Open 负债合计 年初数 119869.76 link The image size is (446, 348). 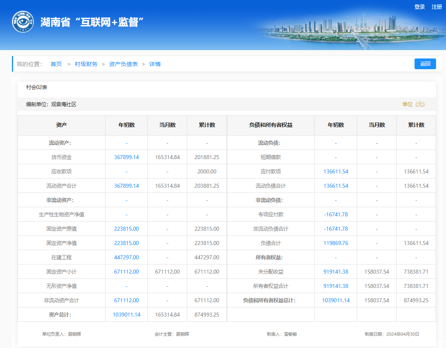click(336, 243)
